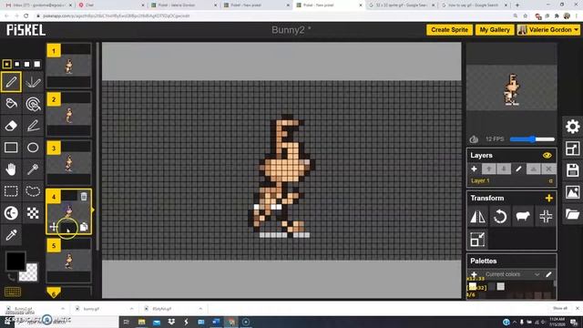Select frame 1 thumbnail
Image resolution: width=583 pixels, height=328 pixels.
point(69,66)
